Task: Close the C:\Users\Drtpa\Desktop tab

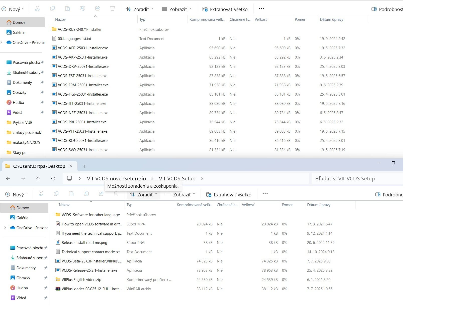Action: click(x=71, y=166)
